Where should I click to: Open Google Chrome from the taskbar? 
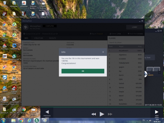(21, 120)
